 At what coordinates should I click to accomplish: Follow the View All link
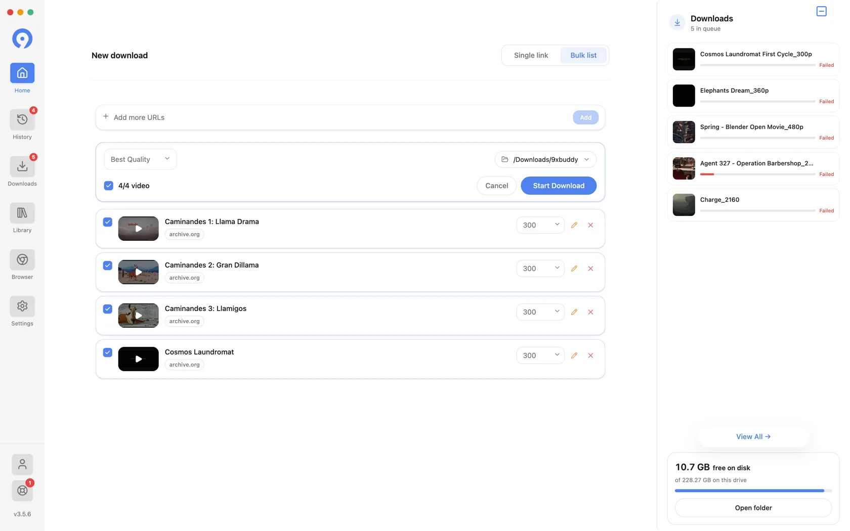[x=753, y=436]
